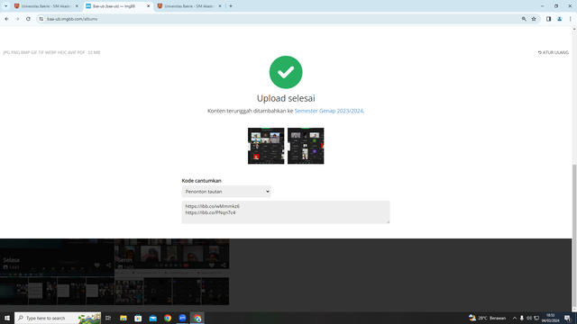The height and width of the screenshot is (324, 577).
Task: Open File Explorer from taskbar
Action: (x=124, y=318)
